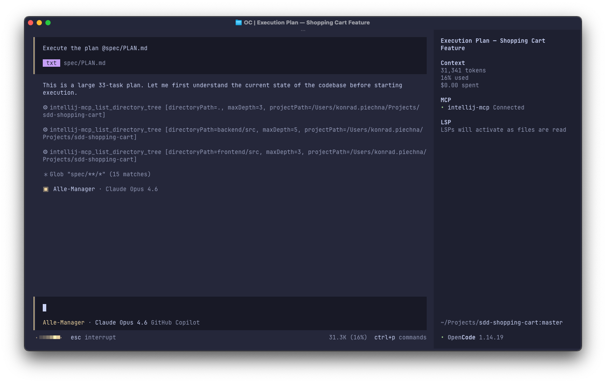Screen dimensions: 606x383
Task: Click the animated progress bar in status line
Action: pos(49,337)
